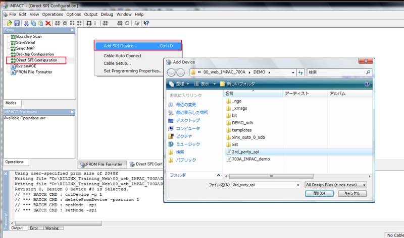
Task: Open the file name combo dropdown arrow
Action: (x=298, y=185)
